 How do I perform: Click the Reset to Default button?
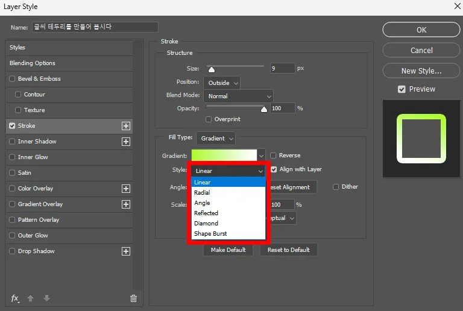point(289,250)
